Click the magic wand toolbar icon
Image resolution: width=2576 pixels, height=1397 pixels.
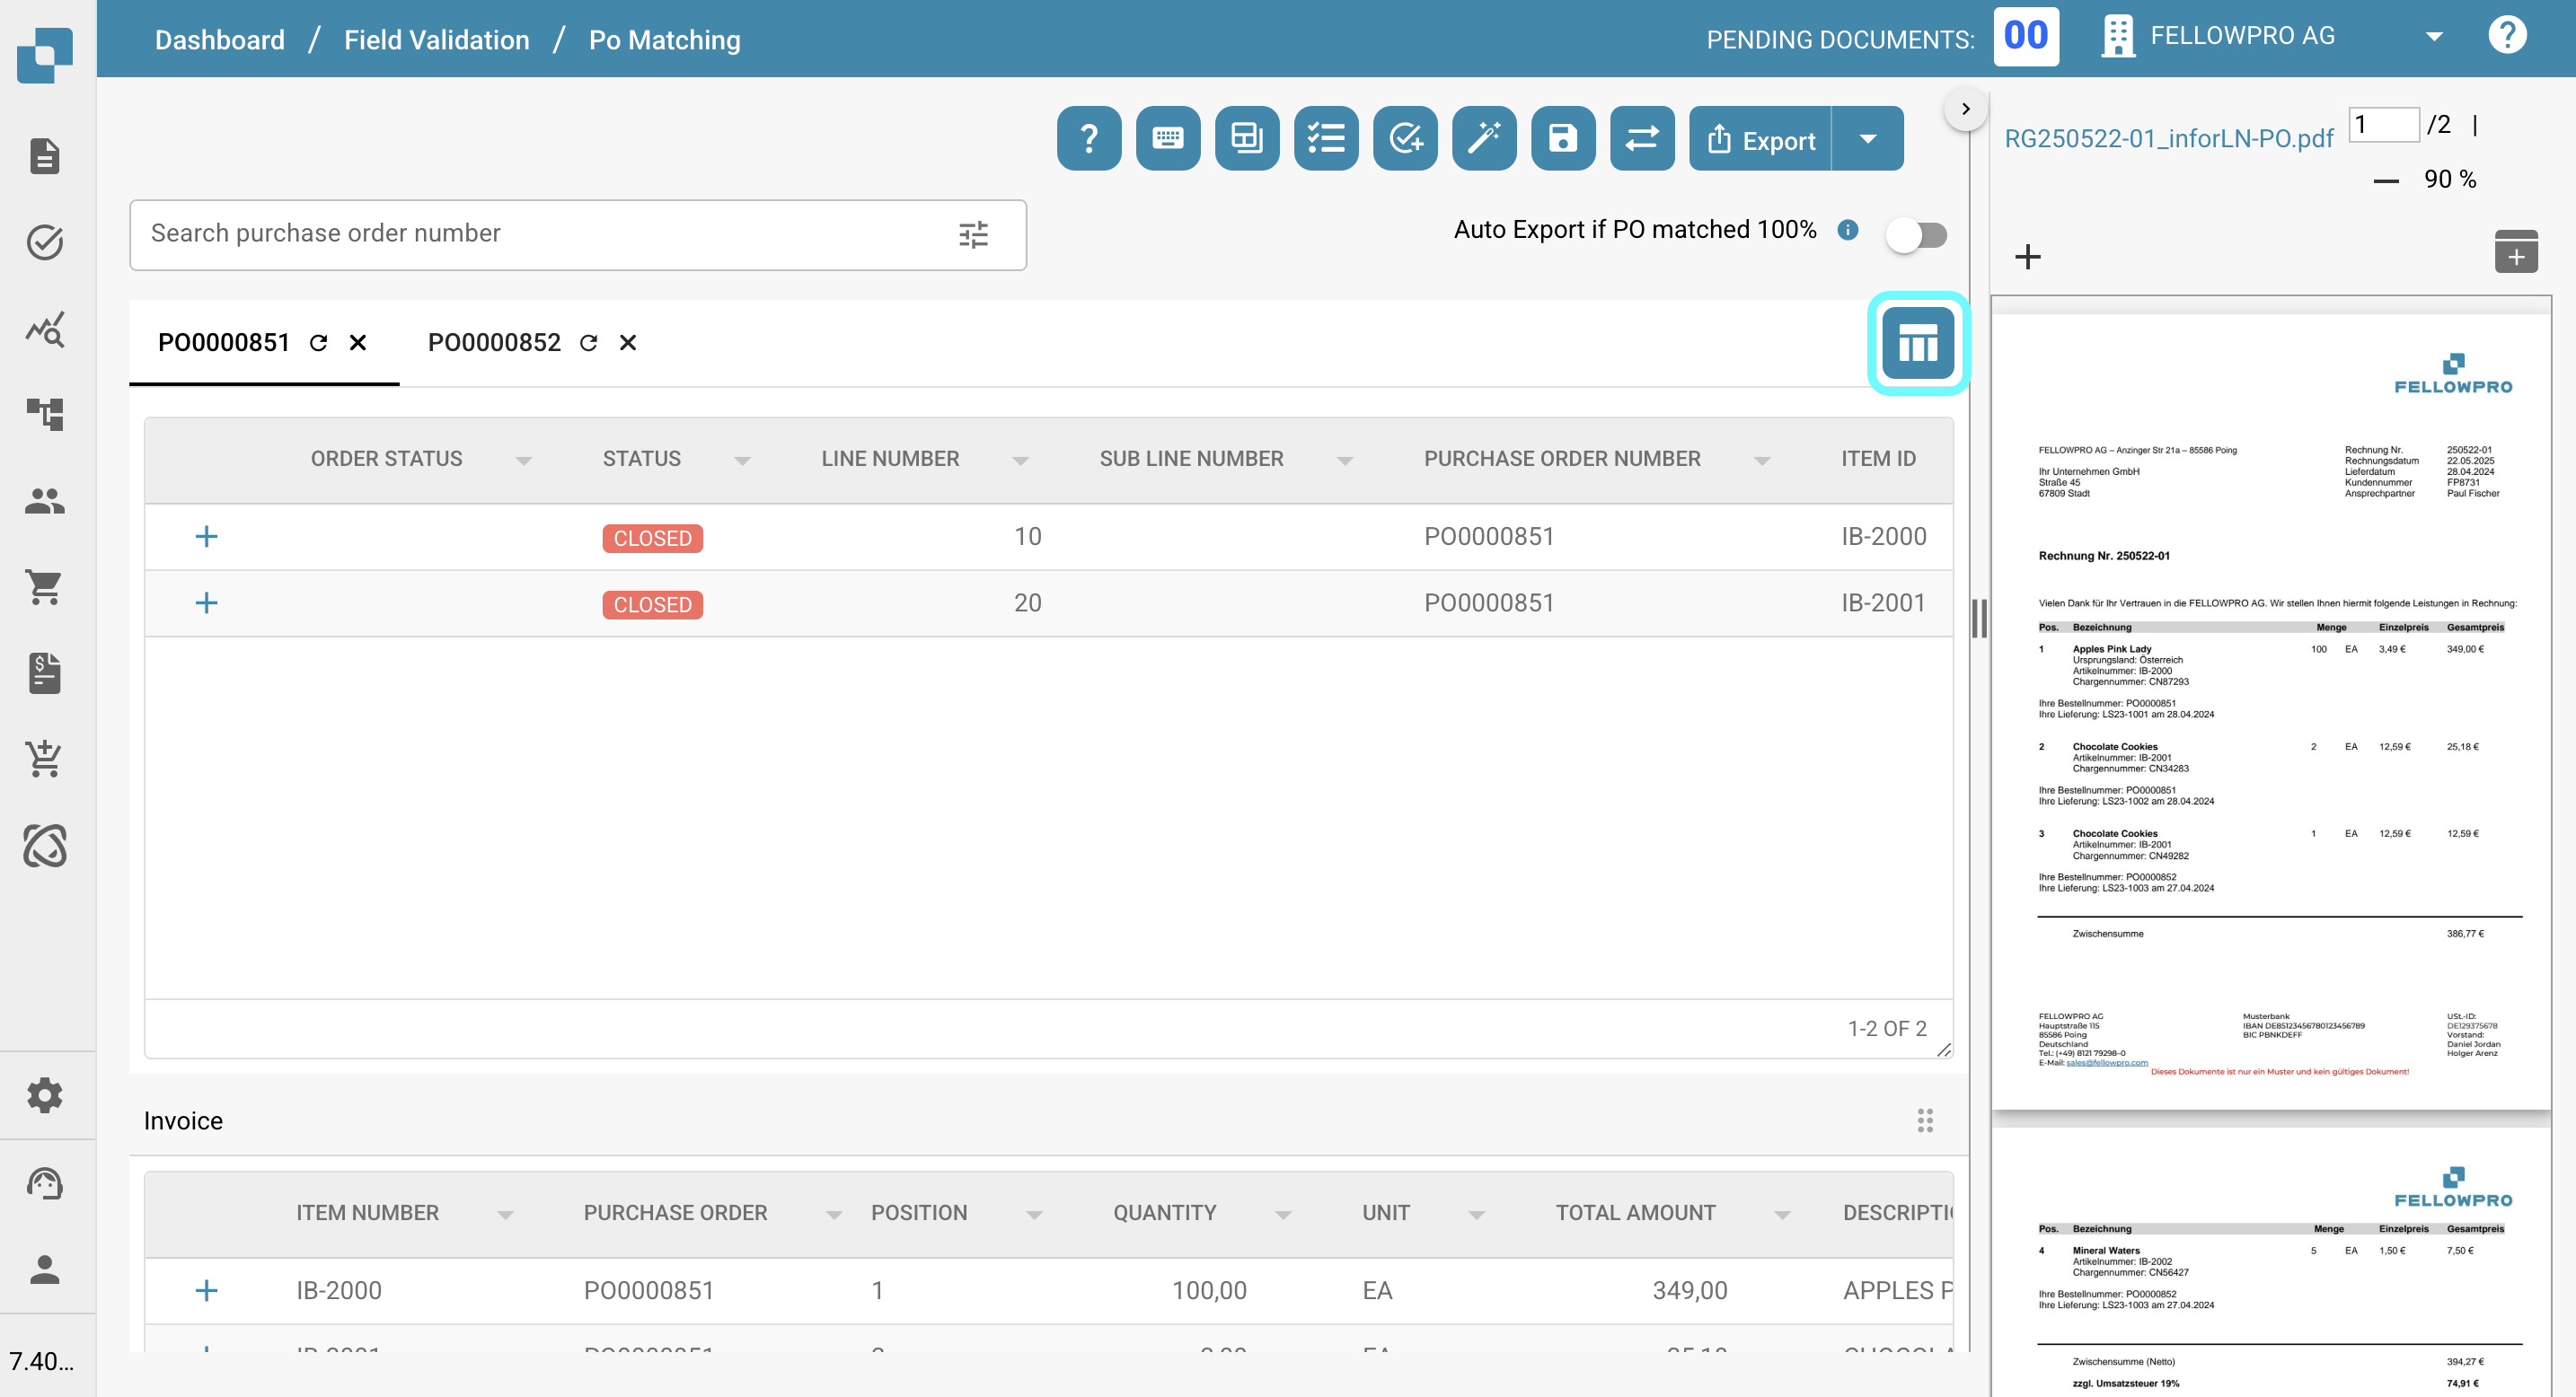1483,138
